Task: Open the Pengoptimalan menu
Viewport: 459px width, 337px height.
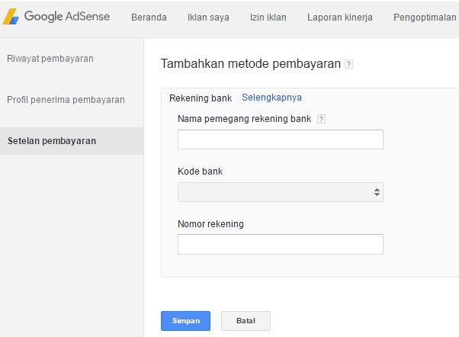Action: click(x=425, y=18)
